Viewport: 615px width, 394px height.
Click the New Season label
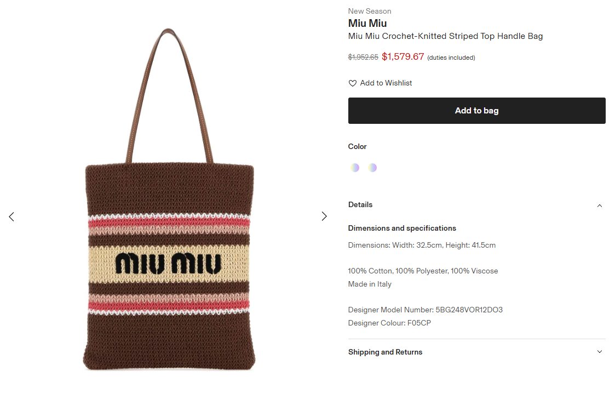click(370, 11)
